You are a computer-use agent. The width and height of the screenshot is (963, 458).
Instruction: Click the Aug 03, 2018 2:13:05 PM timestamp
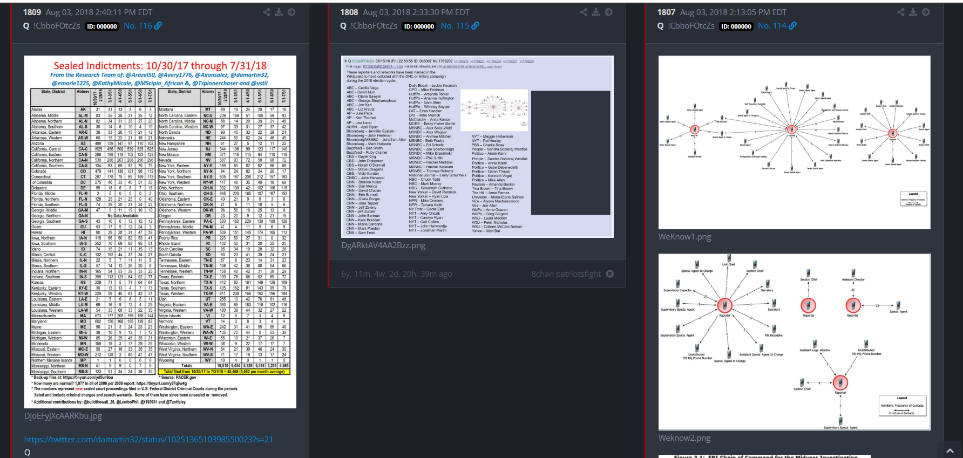coord(733,12)
